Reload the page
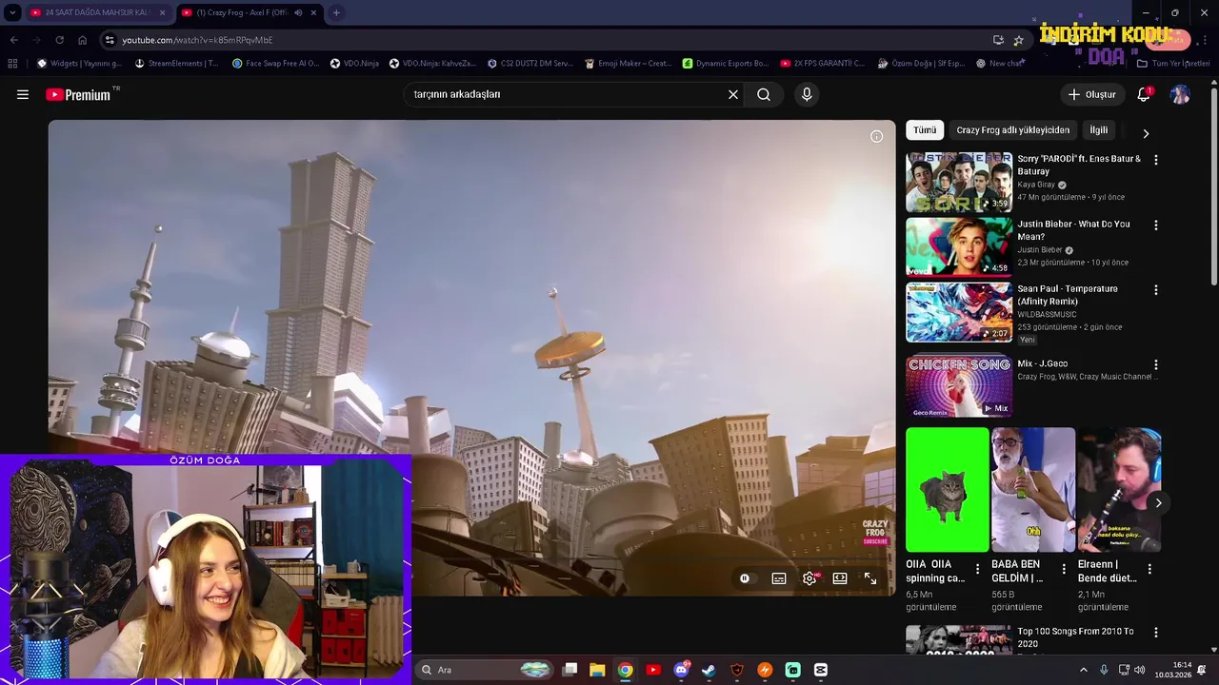The height and width of the screenshot is (685, 1219). coord(59,40)
